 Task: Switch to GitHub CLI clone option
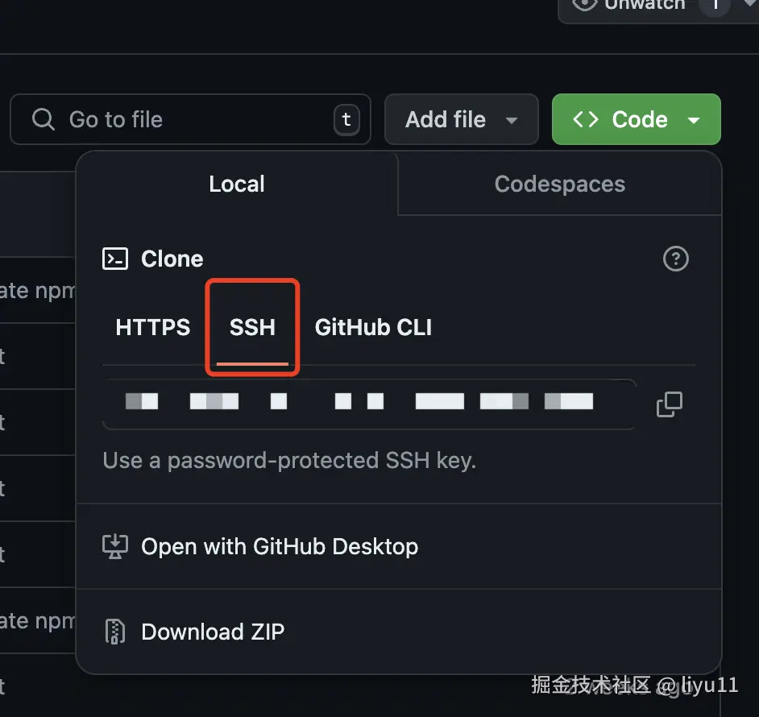tap(373, 327)
